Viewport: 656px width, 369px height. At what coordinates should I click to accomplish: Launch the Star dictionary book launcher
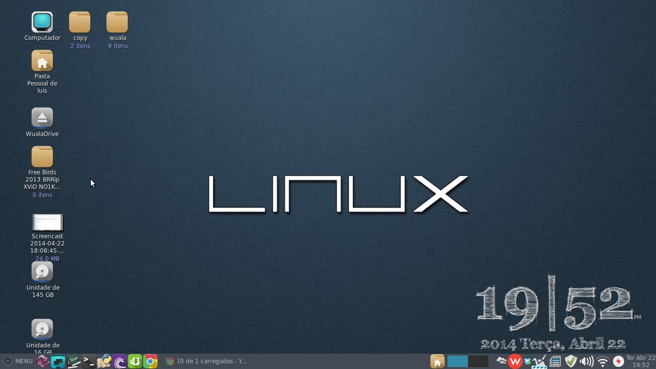tap(73, 361)
